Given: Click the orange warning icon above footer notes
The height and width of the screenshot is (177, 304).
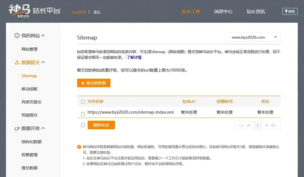Looking at the screenshot, I should click(79, 147).
